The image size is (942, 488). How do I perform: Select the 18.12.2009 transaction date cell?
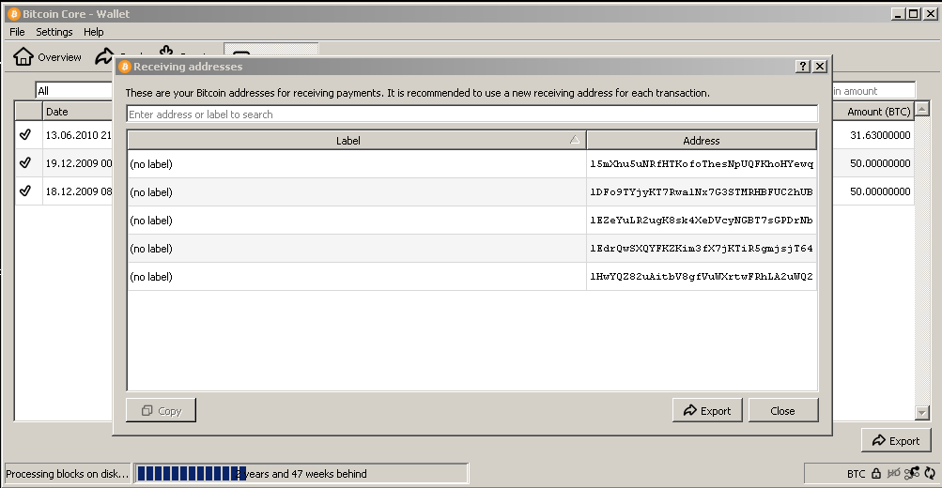(x=78, y=191)
